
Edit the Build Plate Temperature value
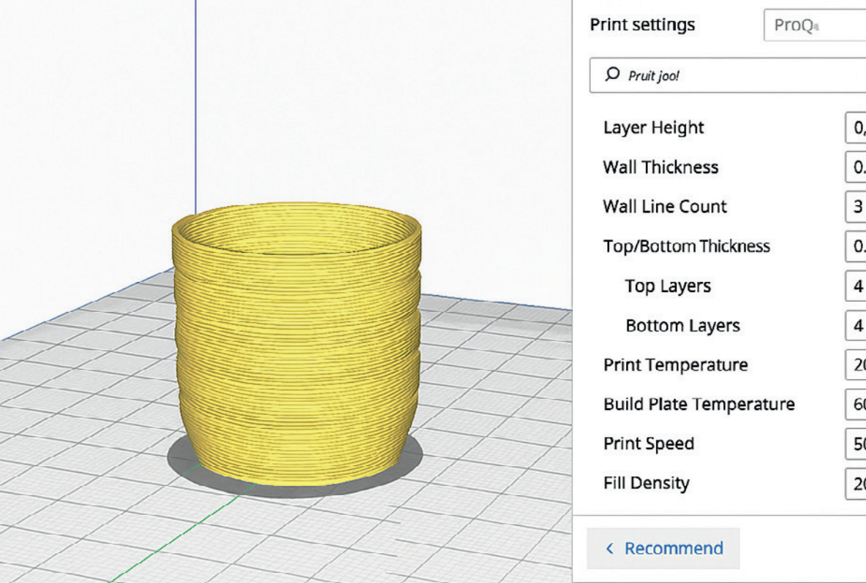point(856,404)
